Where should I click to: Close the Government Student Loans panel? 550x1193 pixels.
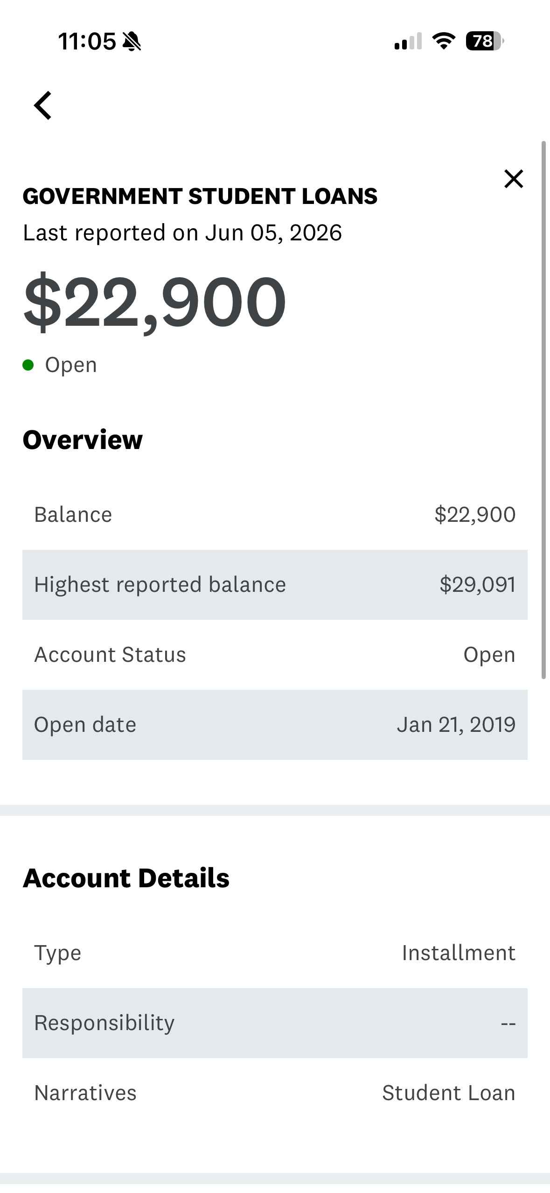tap(514, 179)
